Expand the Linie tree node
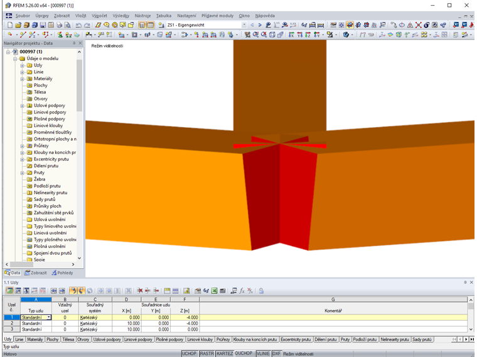 click(22, 72)
